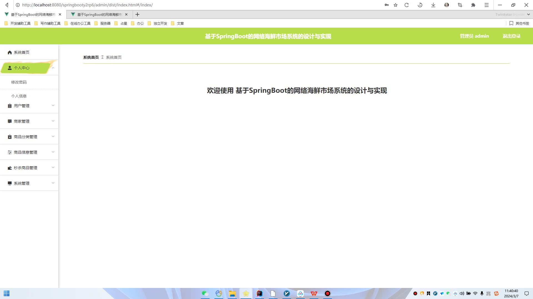Click the 退出登录 logout link
The width and height of the screenshot is (533, 299).
pos(511,36)
